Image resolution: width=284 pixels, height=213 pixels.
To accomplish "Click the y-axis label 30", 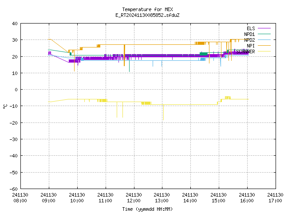I will click(15, 40).
